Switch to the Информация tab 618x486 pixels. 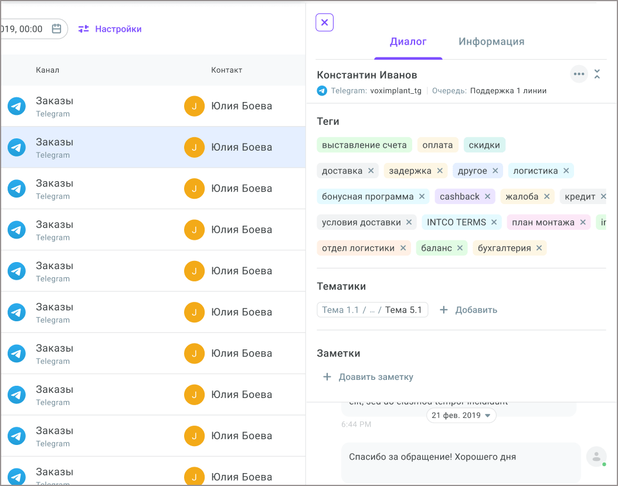491,42
